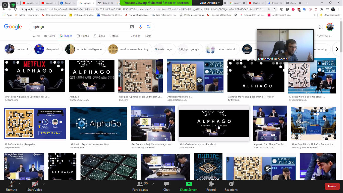Click the microphone voice search icon
Viewport: 343px width, 193px height.
[x=140, y=27]
